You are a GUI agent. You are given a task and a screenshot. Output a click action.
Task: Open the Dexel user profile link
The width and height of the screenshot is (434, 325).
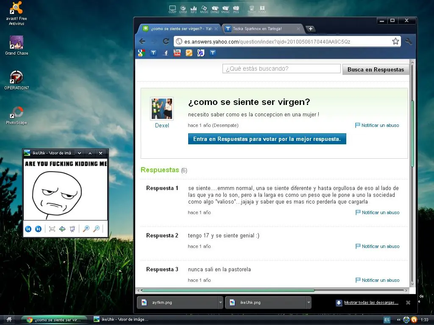[x=162, y=125]
